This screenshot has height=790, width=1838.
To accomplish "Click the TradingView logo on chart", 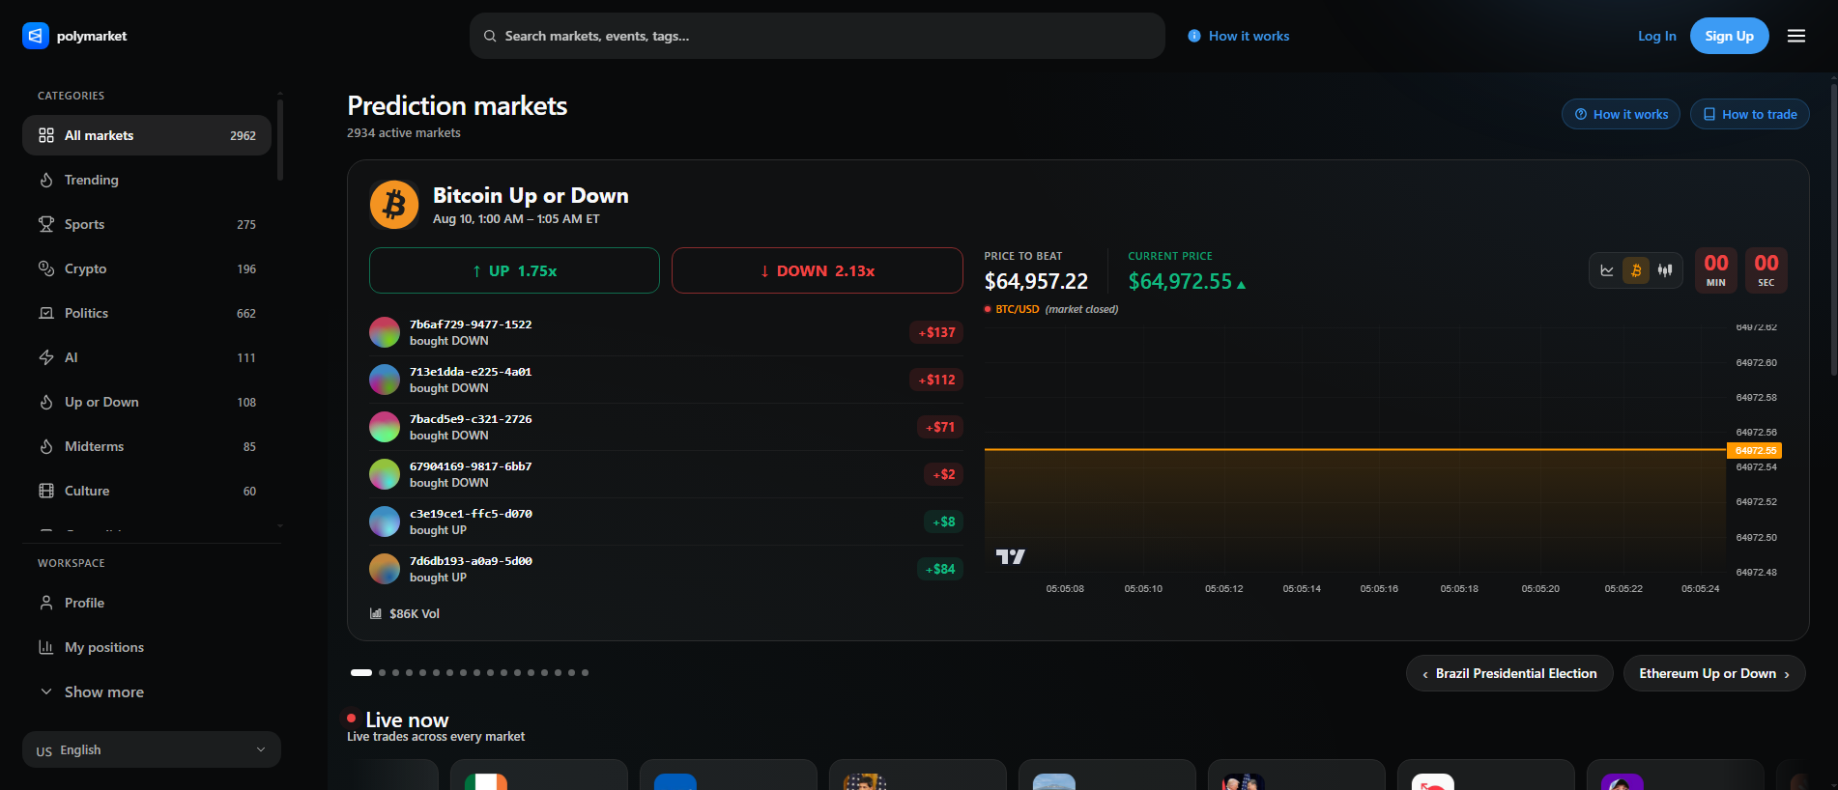I will [x=1011, y=556].
